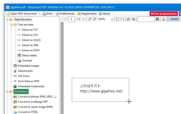
Task: Go to next page arrow
Action: tap(83, 19)
